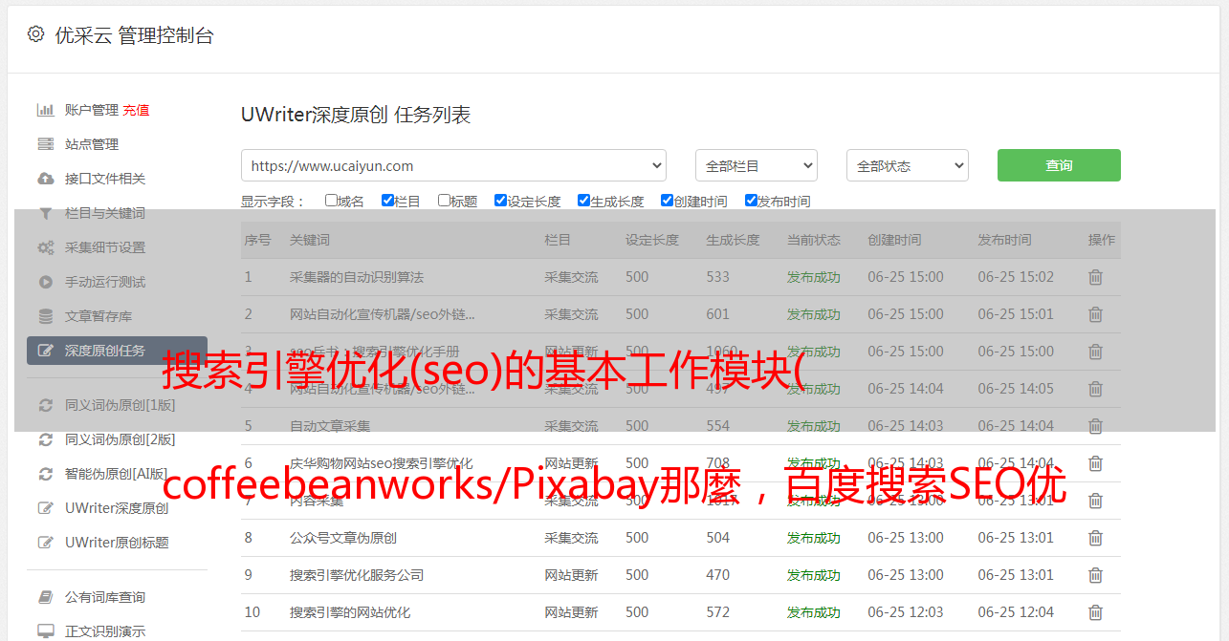Click the 智能伪原创[AI版] refresh icon
Screen dimensions: 1229x641
[x=45, y=474]
